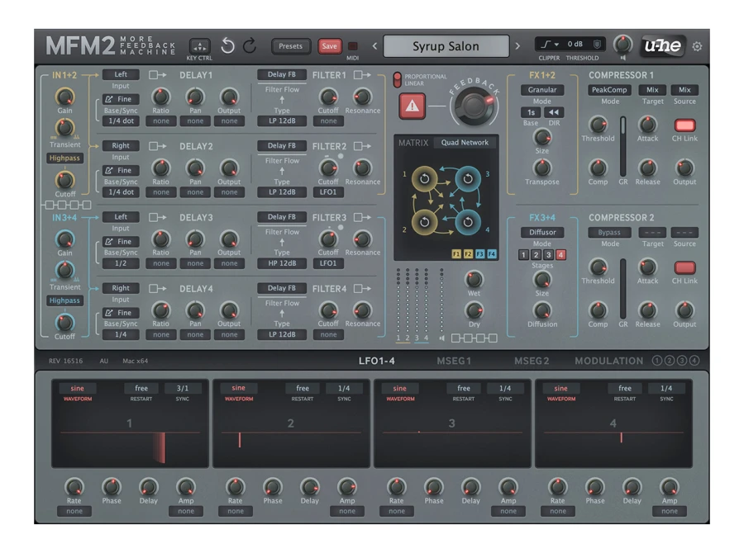Switch to the MSEG2 tab
Image resolution: width=744 pixels, height=553 pixels.
[532, 361]
